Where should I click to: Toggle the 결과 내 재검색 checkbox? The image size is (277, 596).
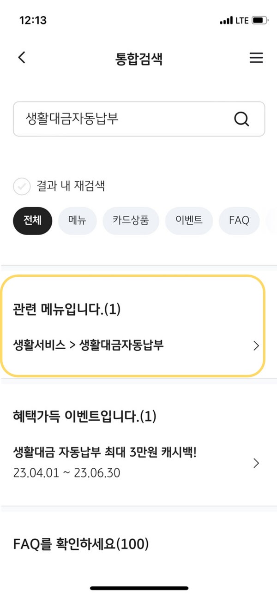pyautogui.click(x=21, y=186)
